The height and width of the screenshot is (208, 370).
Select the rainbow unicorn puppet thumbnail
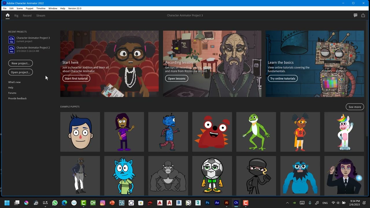(x=344, y=132)
